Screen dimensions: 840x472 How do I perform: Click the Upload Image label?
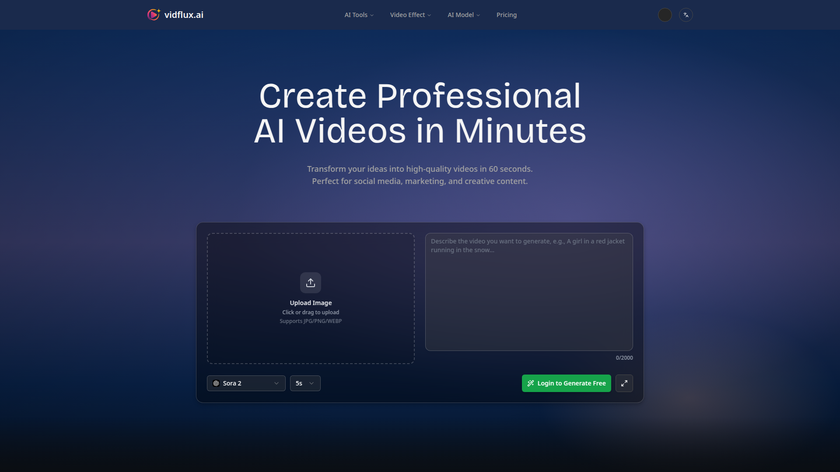pos(311,303)
